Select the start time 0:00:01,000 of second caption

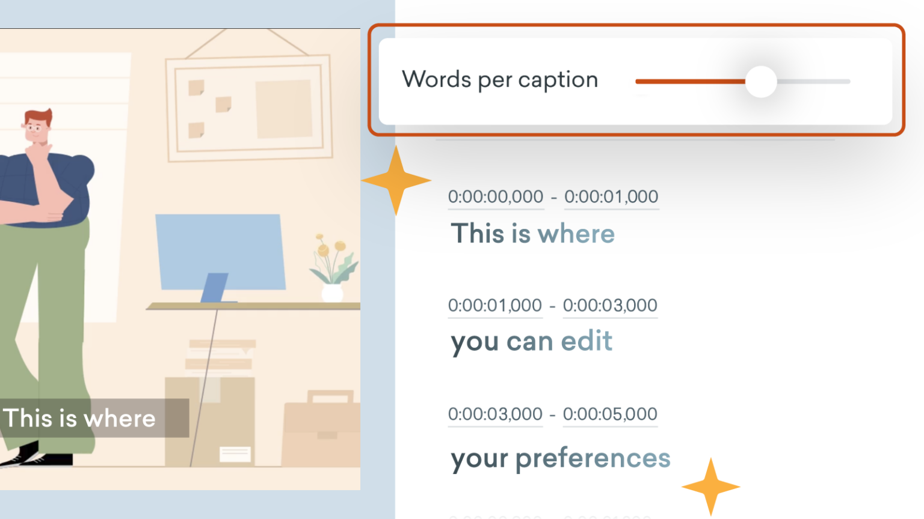pos(494,305)
